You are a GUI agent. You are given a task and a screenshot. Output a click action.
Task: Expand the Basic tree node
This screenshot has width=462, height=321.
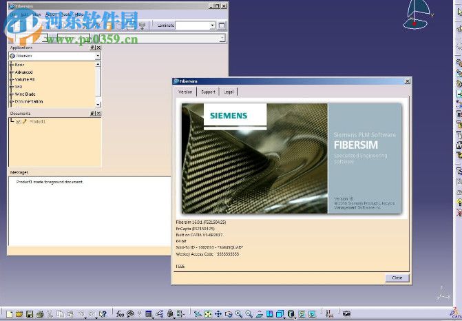point(12,65)
